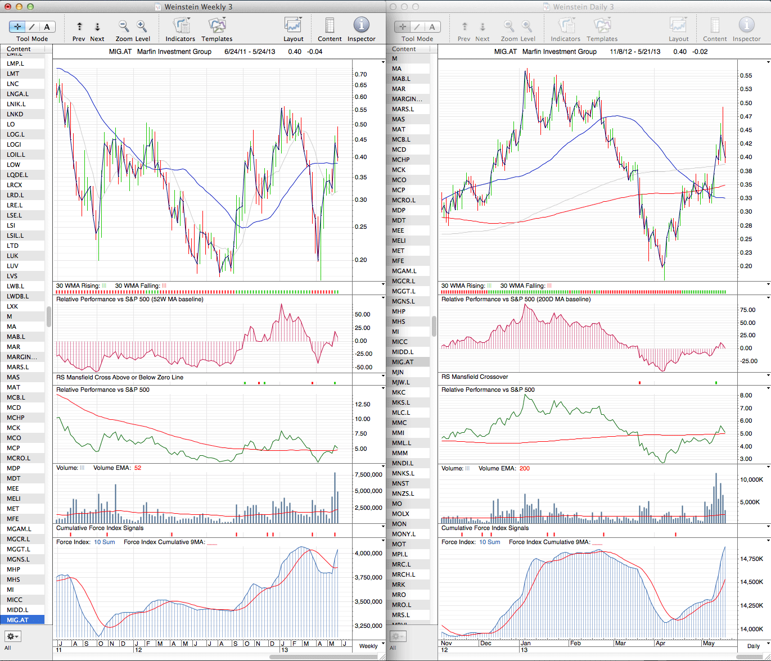The height and width of the screenshot is (661, 771).
Task: Open the Daily timeframe dropdown
Action: click(x=753, y=646)
